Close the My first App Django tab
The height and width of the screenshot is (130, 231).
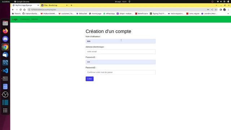click(x=38, y=5)
